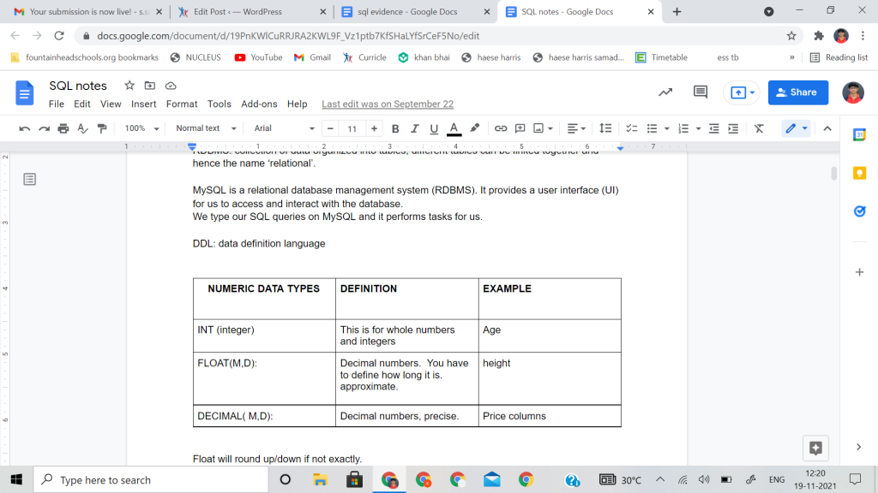The width and height of the screenshot is (878, 493).
Task: Open the text color picker
Action: [x=454, y=128]
